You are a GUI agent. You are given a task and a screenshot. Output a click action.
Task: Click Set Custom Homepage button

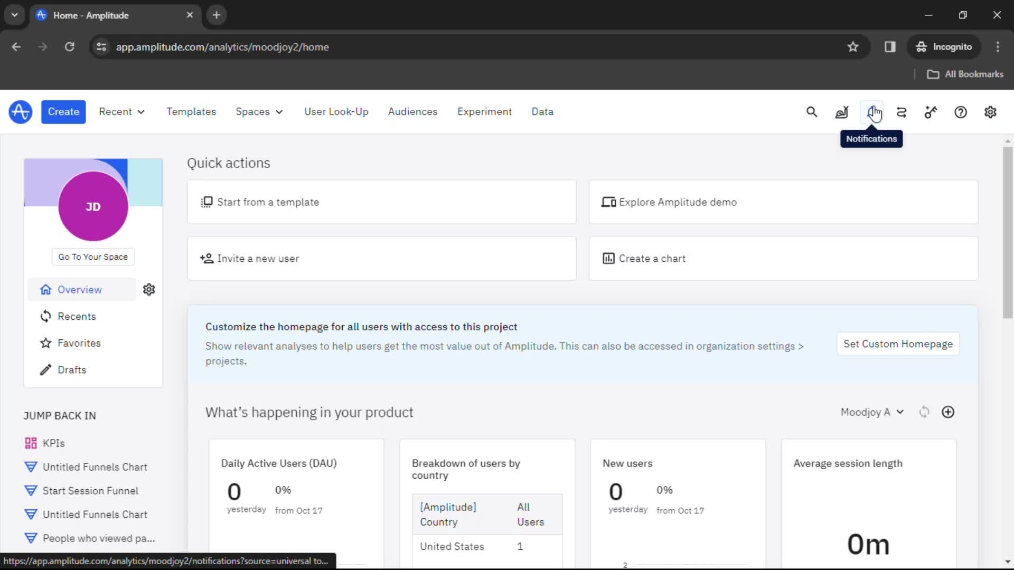pyautogui.click(x=898, y=344)
